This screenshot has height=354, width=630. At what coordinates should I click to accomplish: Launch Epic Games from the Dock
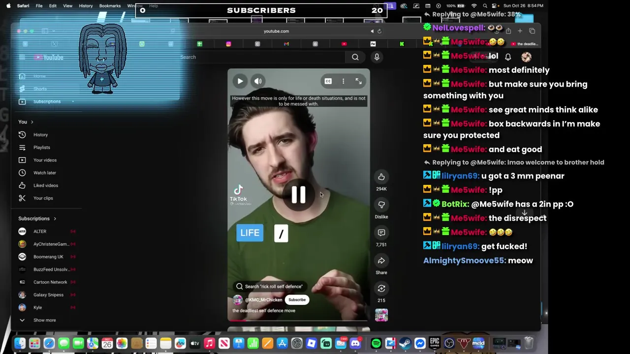(x=435, y=343)
